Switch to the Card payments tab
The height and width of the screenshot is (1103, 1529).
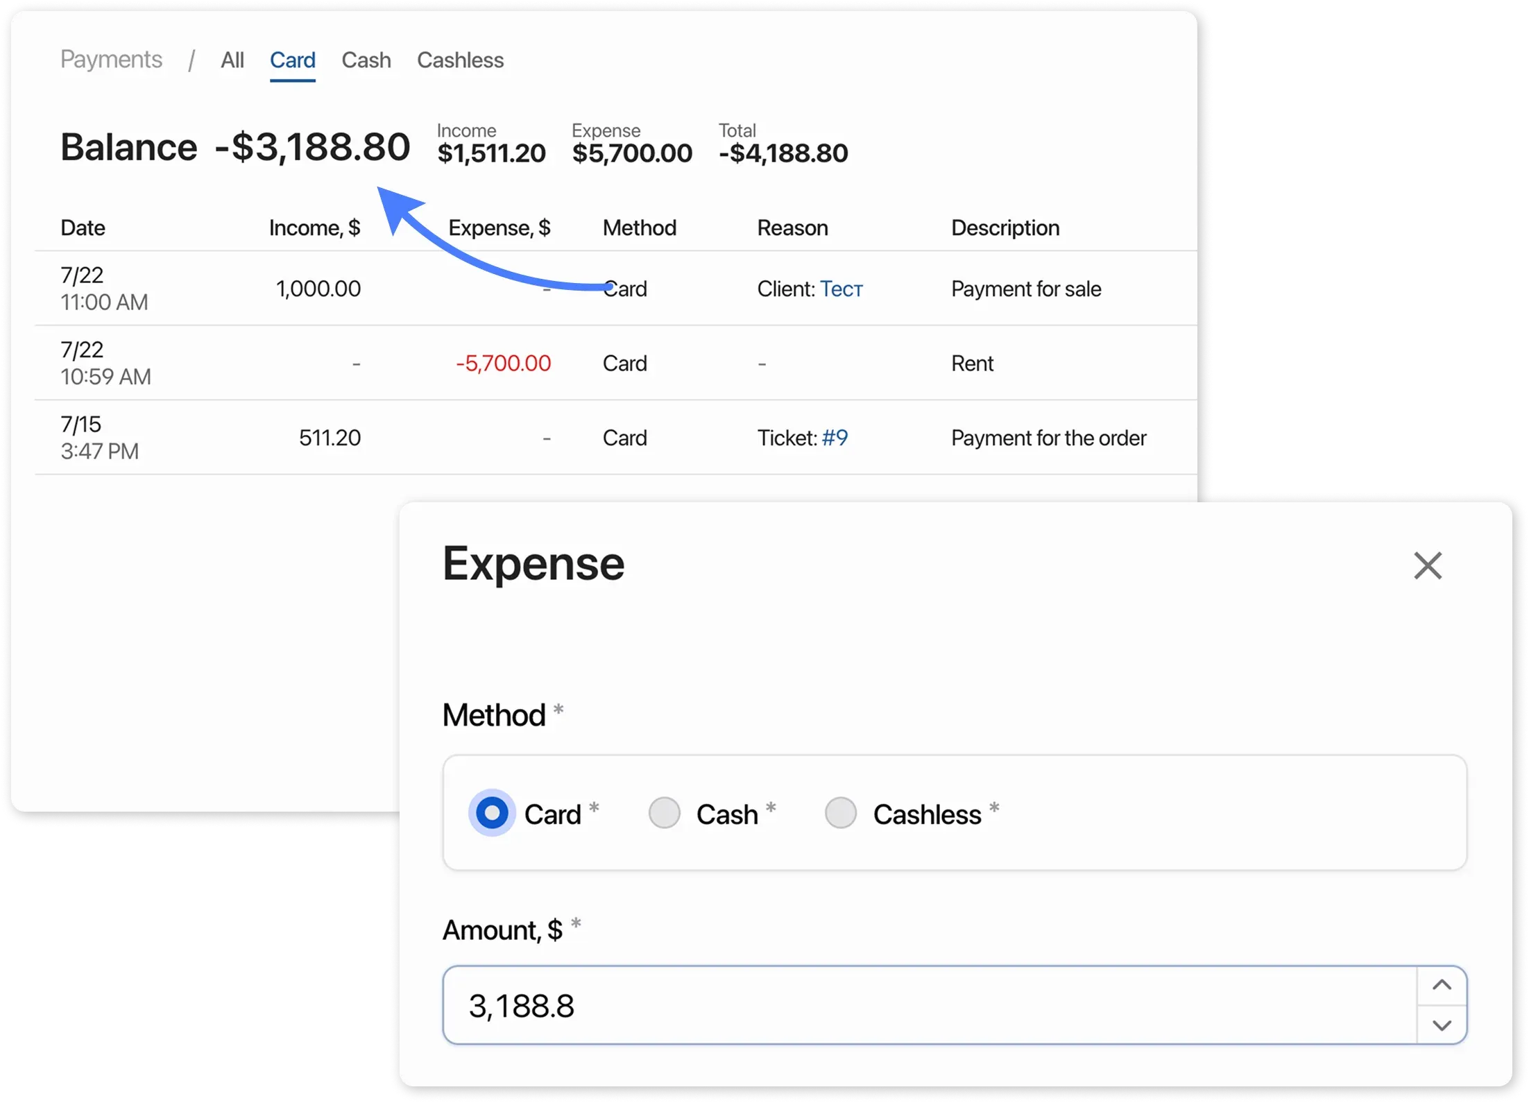click(292, 60)
